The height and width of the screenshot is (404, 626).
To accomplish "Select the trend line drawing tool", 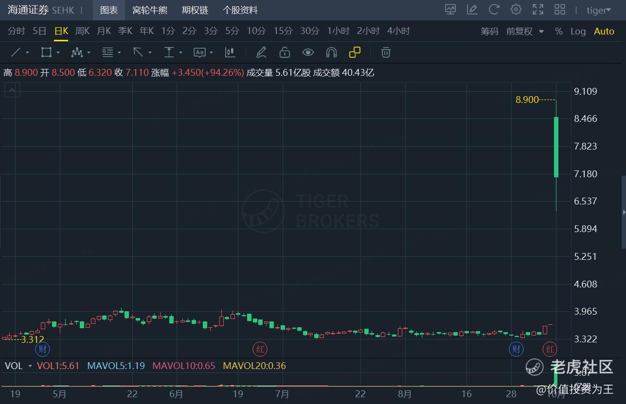I will (x=16, y=52).
